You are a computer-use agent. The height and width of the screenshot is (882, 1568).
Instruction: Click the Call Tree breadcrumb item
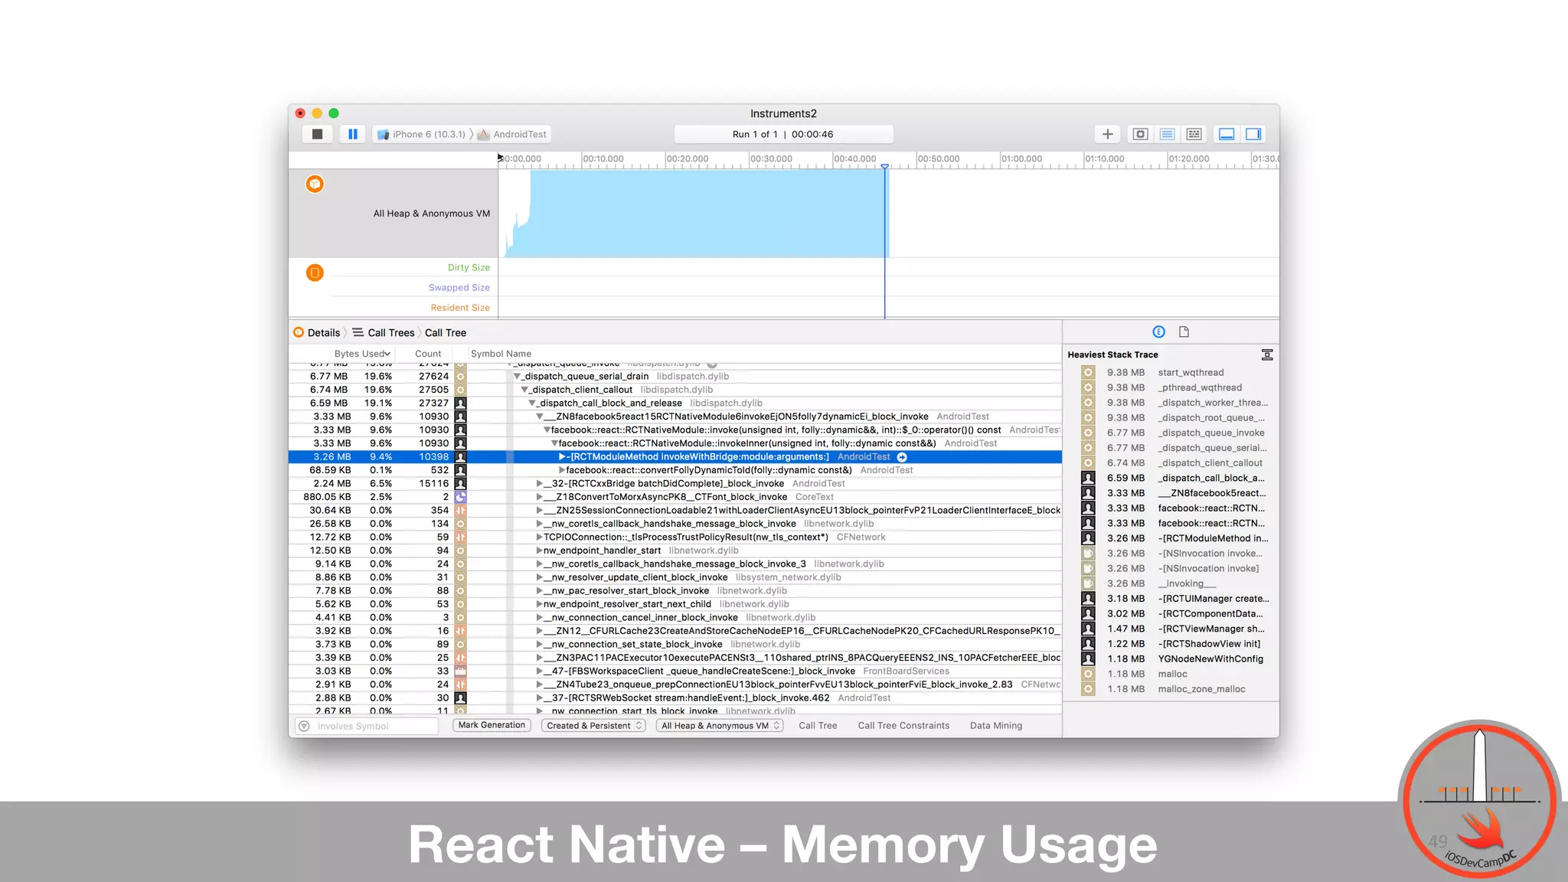tap(446, 333)
